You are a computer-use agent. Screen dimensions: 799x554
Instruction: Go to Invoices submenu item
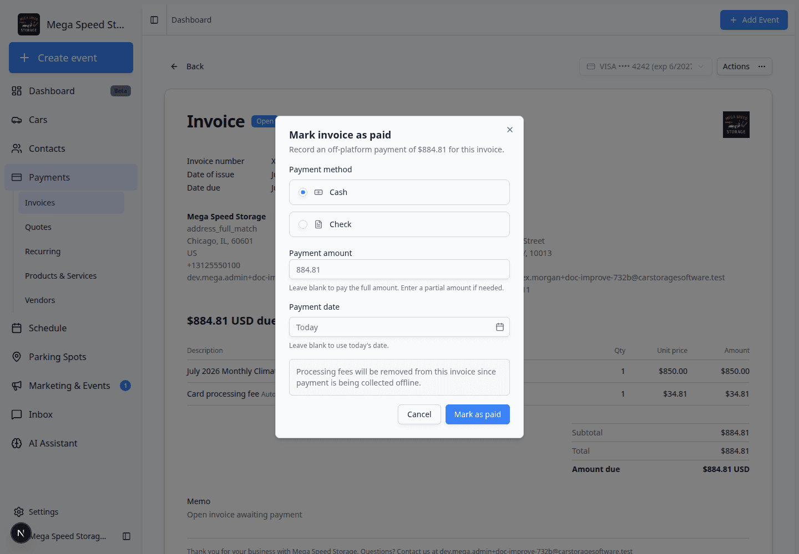click(x=71, y=203)
